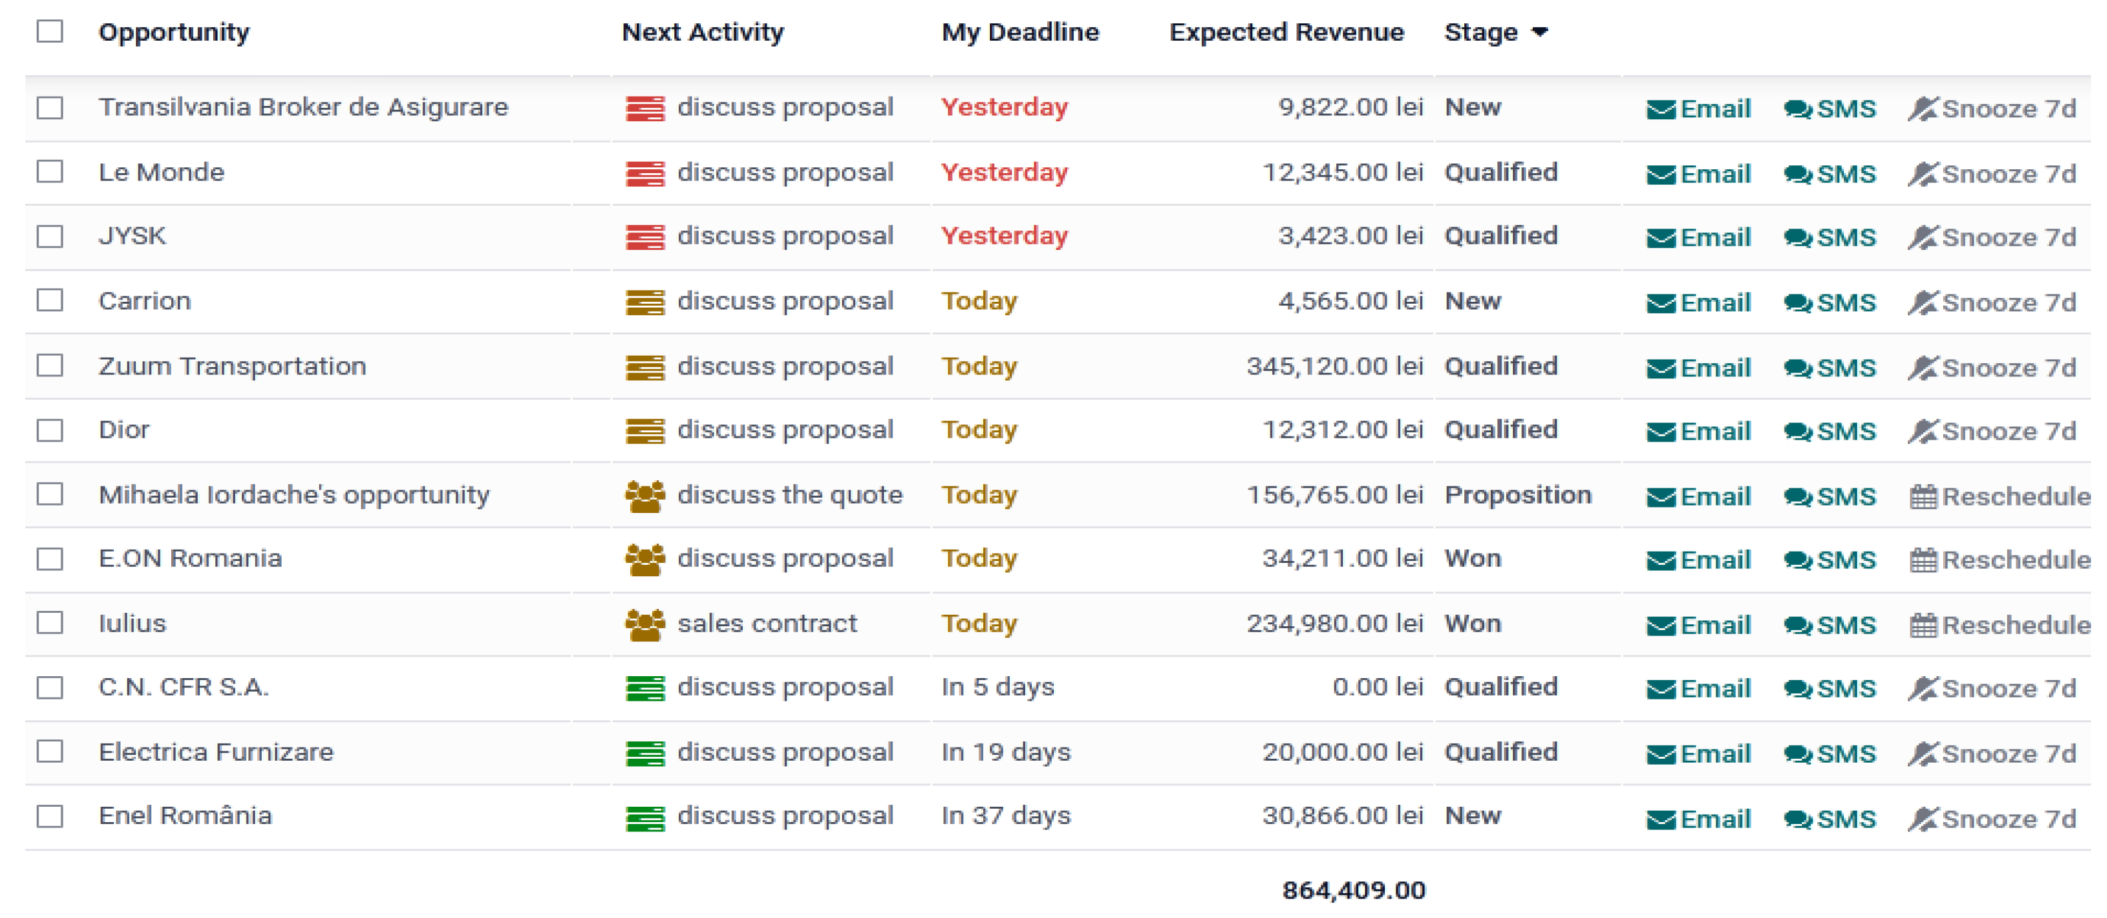
Task: Click the green planned activity icon for Enel România
Action: point(645,817)
